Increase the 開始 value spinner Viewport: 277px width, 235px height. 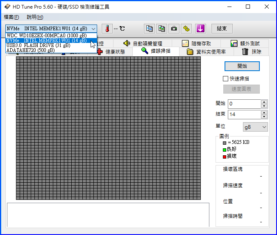point(264,102)
